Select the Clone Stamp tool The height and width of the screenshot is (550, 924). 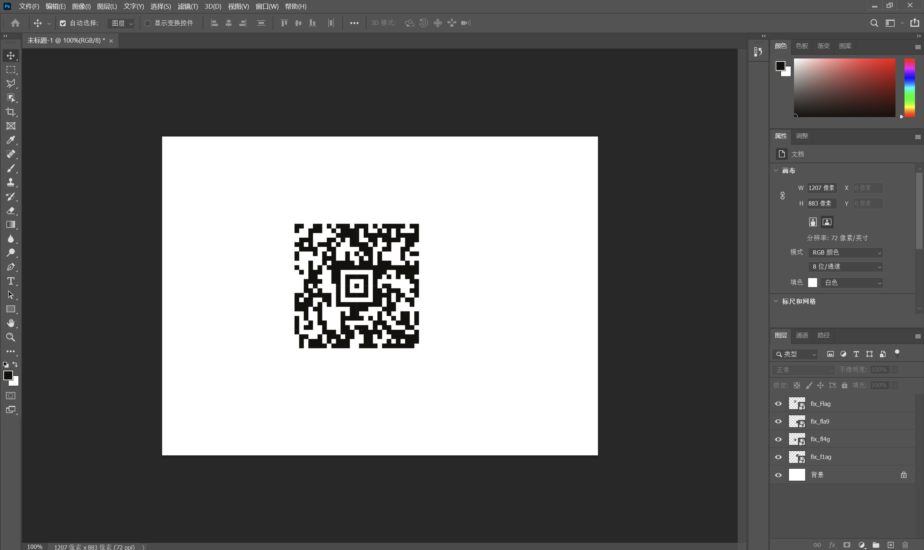click(10, 182)
